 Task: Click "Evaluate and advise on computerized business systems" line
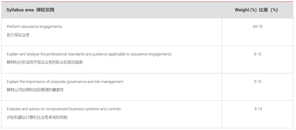point(64,109)
